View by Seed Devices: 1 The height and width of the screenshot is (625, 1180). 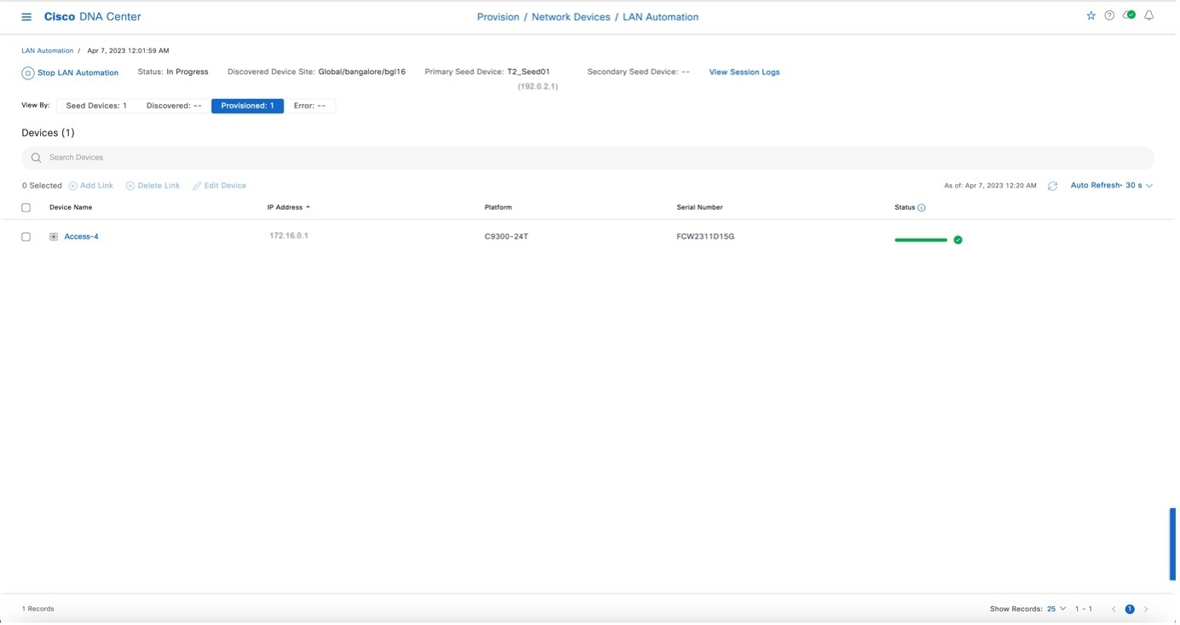click(x=96, y=107)
